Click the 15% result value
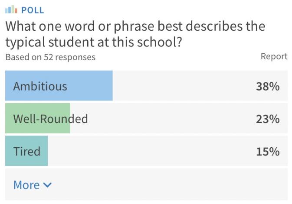Image resolution: width=292 pixels, height=204 pixels. (x=267, y=151)
